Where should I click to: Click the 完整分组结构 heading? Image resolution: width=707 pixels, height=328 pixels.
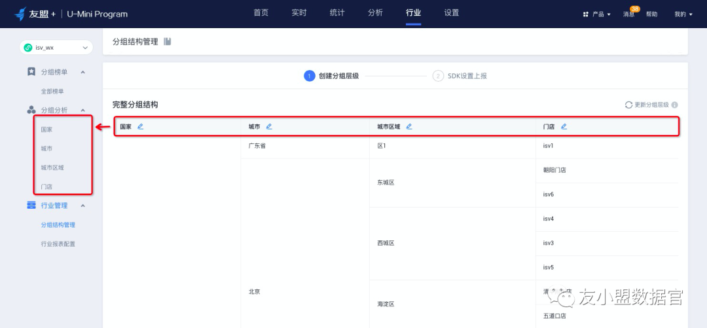pos(136,105)
